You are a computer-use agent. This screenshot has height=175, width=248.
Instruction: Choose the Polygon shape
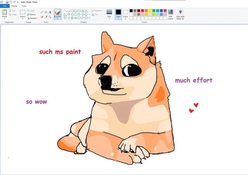tap(83, 11)
